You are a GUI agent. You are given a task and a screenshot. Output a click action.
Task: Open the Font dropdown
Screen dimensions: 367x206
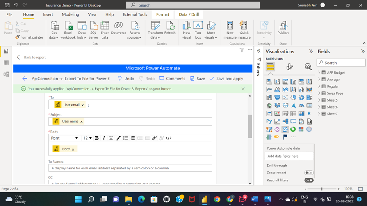64,138
